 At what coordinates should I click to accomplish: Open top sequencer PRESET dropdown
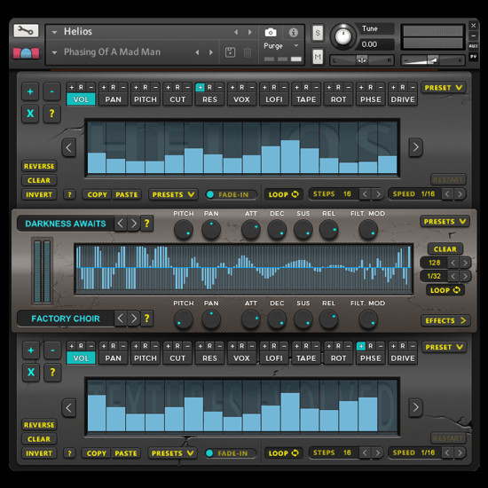click(443, 88)
